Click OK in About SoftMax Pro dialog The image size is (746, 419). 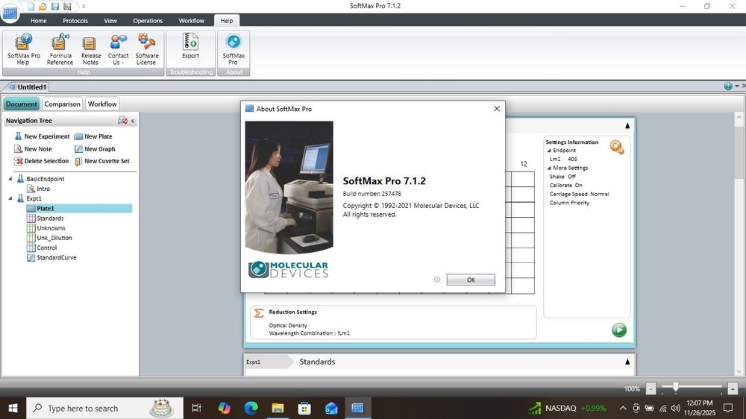tap(471, 280)
